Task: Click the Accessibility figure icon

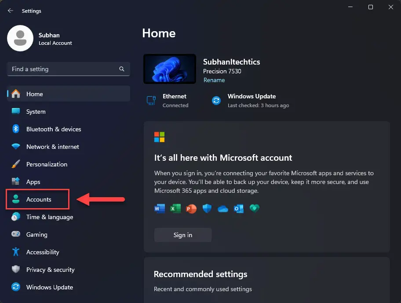Action: (x=16, y=252)
